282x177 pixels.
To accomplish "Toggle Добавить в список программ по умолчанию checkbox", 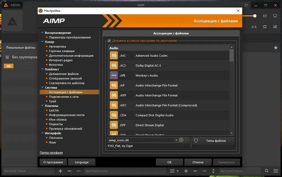I will click(x=109, y=41).
